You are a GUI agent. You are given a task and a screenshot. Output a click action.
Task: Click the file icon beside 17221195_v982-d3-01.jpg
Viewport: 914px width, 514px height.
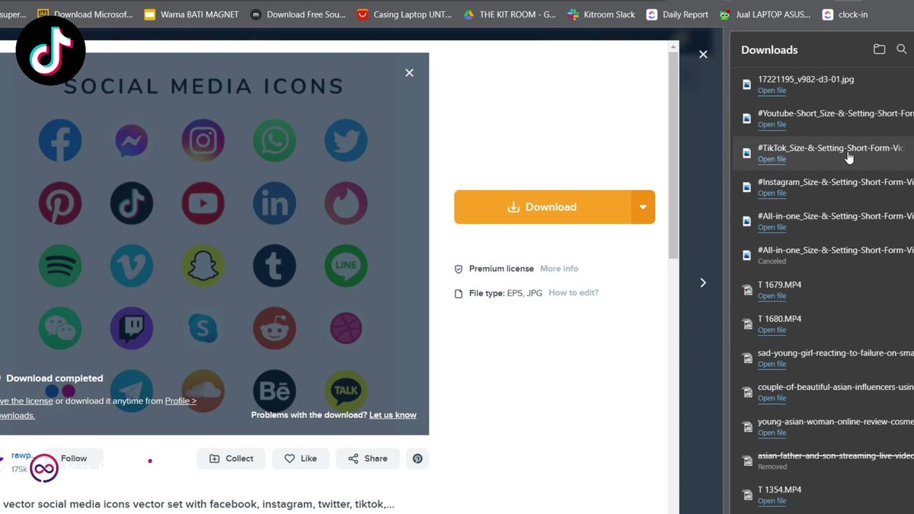747,84
